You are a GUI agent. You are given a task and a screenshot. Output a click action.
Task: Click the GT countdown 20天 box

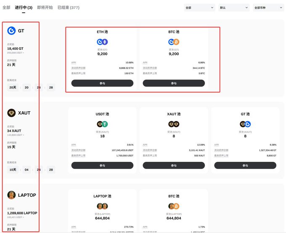[x=13, y=88]
